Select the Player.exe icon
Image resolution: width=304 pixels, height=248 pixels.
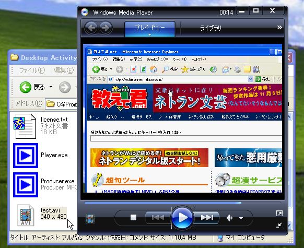[x=26, y=156]
